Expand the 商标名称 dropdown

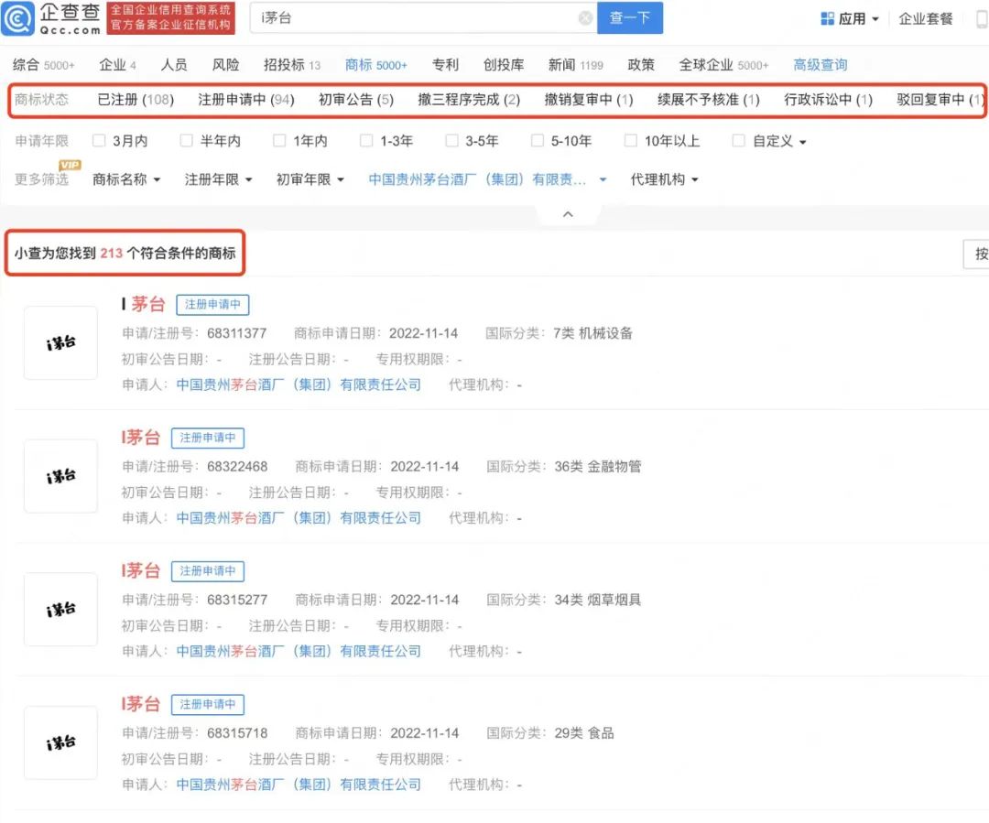coord(126,179)
